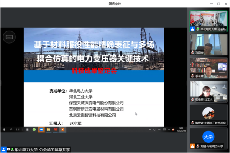The height and width of the screenshot is (153, 230).
Task: Select the 华北电力大学-分会场 participant video
Action: pos(208,21)
